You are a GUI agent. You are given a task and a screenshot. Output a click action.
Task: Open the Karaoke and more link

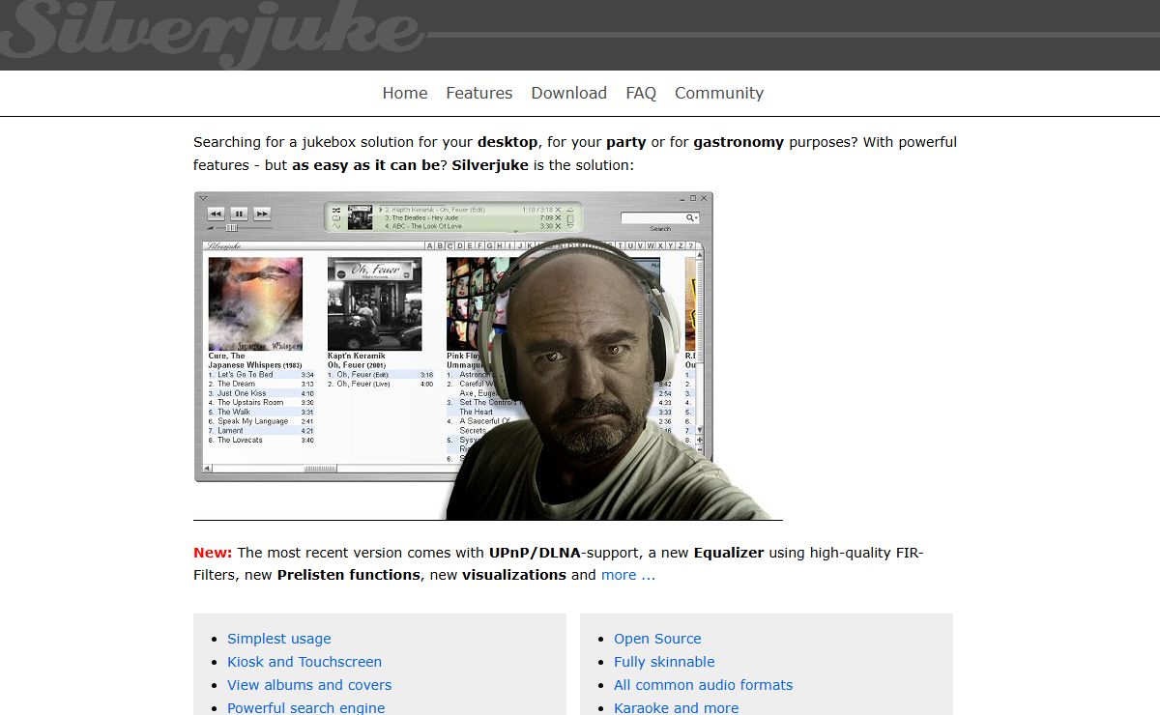676,707
